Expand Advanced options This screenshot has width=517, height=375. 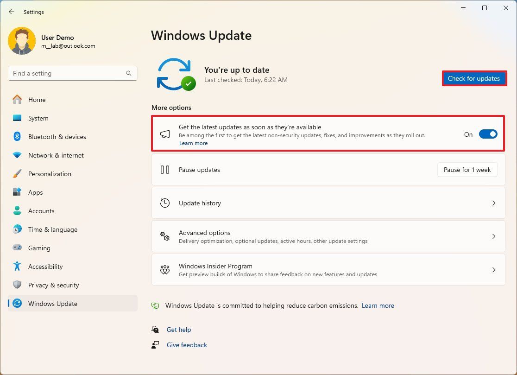(494, 236)
